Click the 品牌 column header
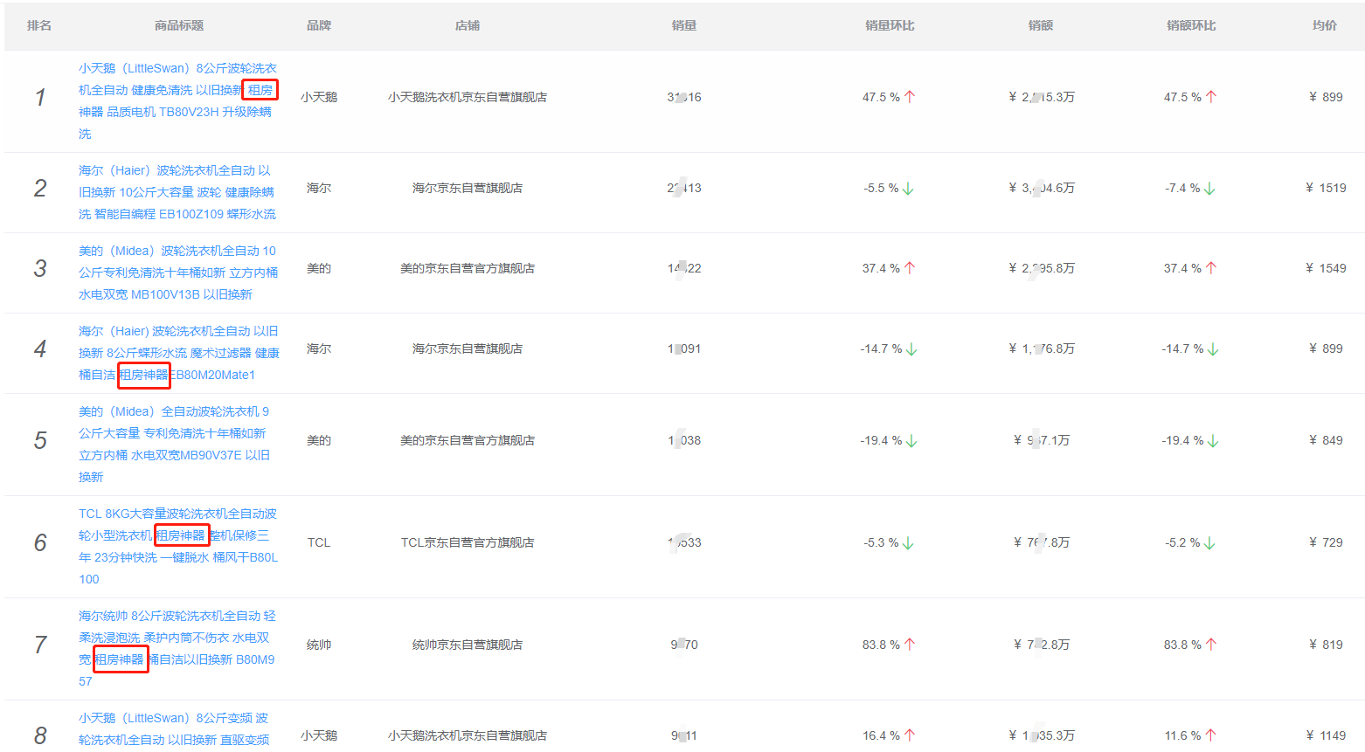Image resolution: width=1365 pixels, height=752 pixels. click(x=319, y=25)
